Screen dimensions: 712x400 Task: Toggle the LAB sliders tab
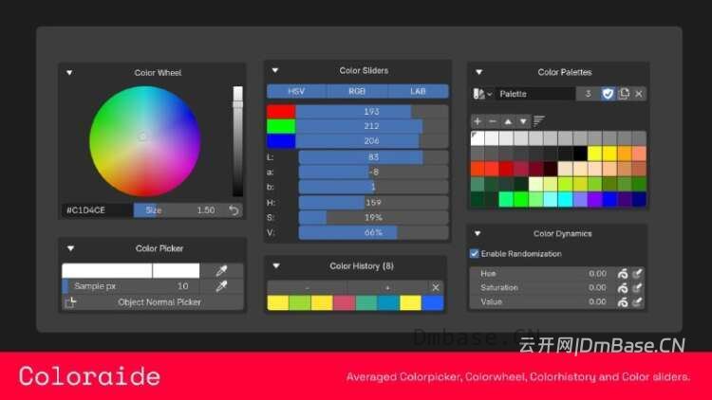tap(419, 91)
